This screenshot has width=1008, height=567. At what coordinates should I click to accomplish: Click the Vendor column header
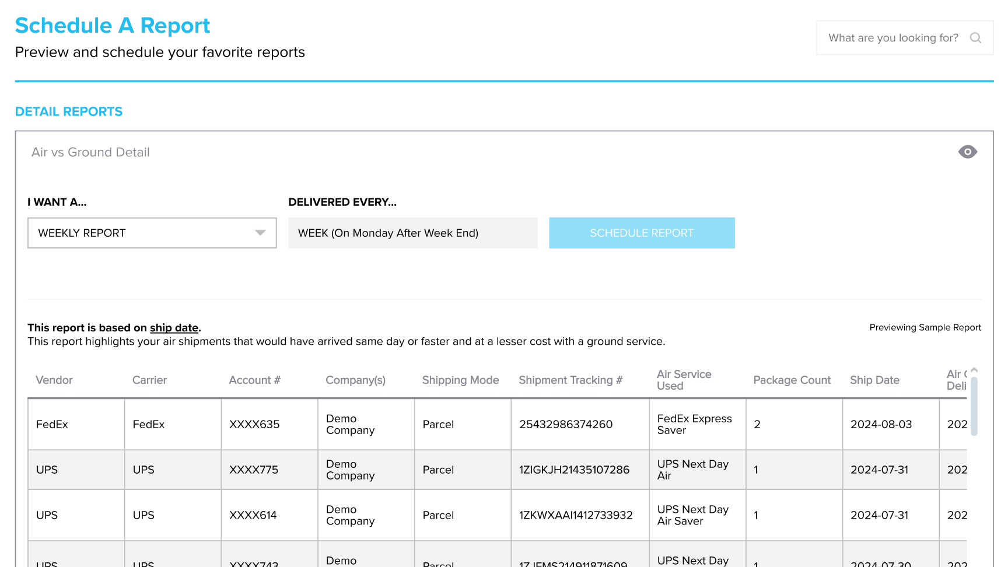(x=54, y=380)
